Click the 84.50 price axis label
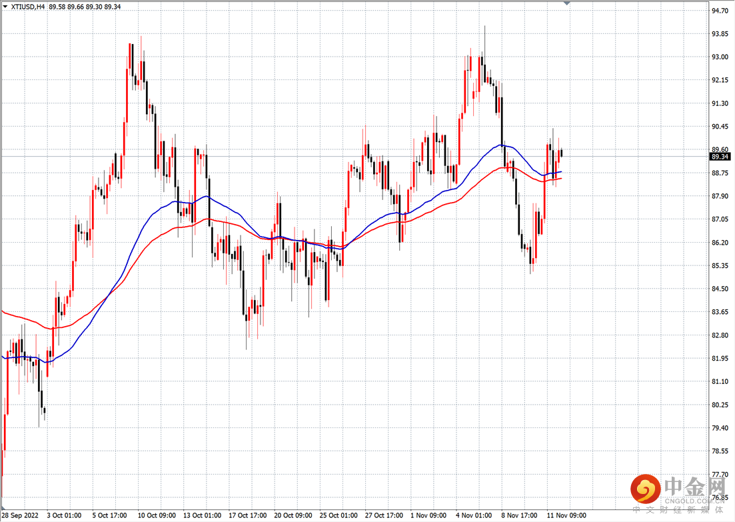Image resolution: width=735 pixels, height=522 pixels. click(720, 289)
